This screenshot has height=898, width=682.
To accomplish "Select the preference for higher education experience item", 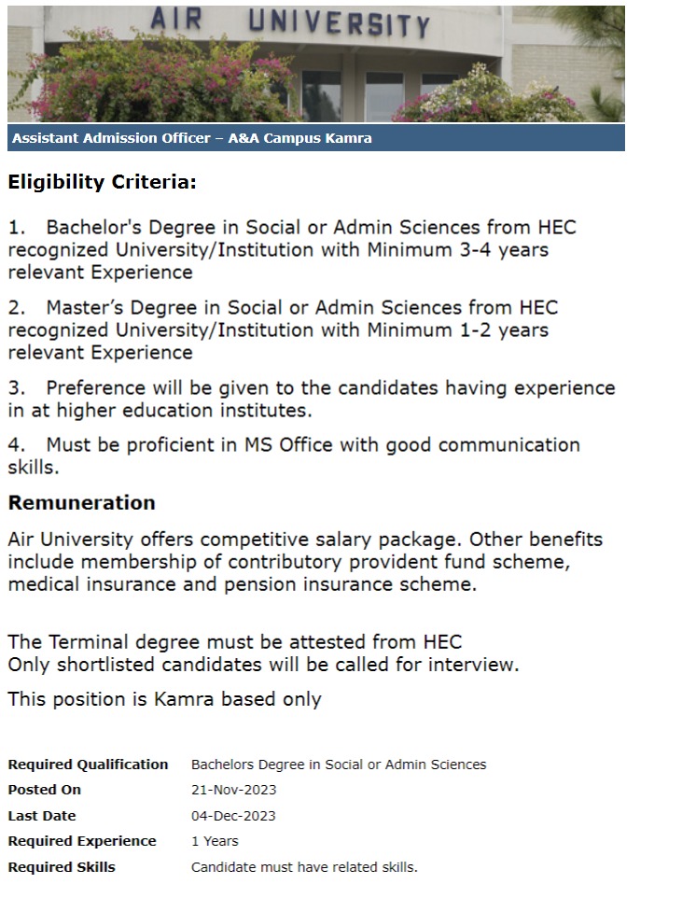I will (311, 399).
